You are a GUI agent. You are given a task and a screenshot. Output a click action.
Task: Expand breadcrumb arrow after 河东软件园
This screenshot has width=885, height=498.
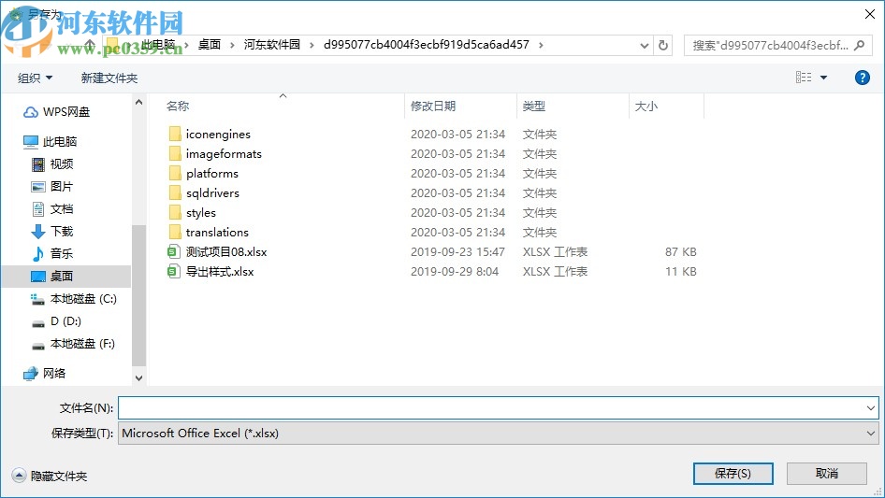(x=312, y=45)
